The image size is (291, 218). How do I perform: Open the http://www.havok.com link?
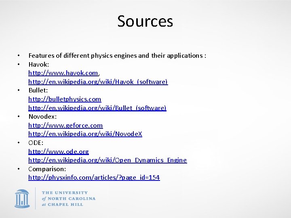(x=63, y=73)
